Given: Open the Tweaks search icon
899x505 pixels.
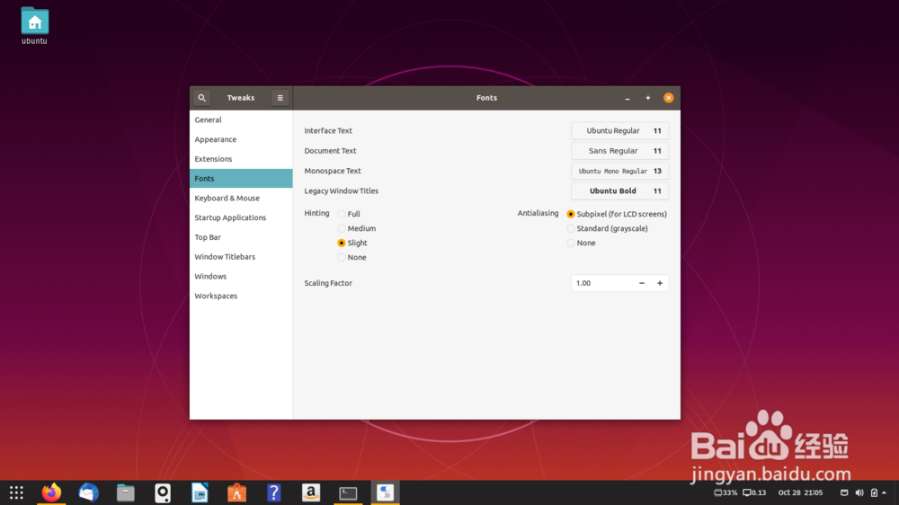Looking at the screenshot, I should pos(201,98).
